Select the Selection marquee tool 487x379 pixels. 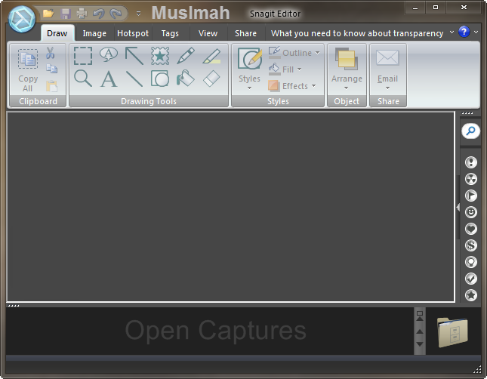[x=83, y=56]
